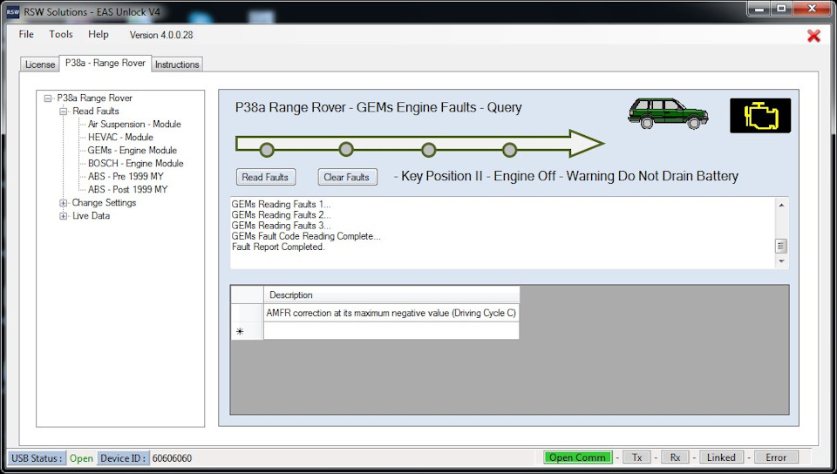Viewport: 837px width, 474px height.
Task: Select ABS - Pre 1999 MY item
Action: [x=126, y=177]
